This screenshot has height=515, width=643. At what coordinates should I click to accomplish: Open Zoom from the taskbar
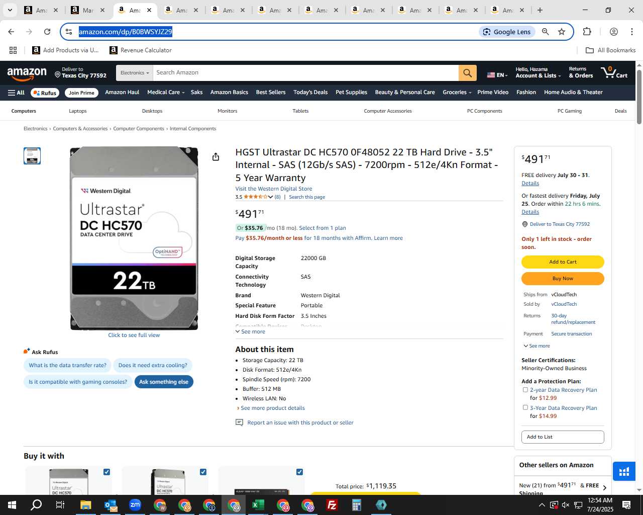(x=135, y=505)
